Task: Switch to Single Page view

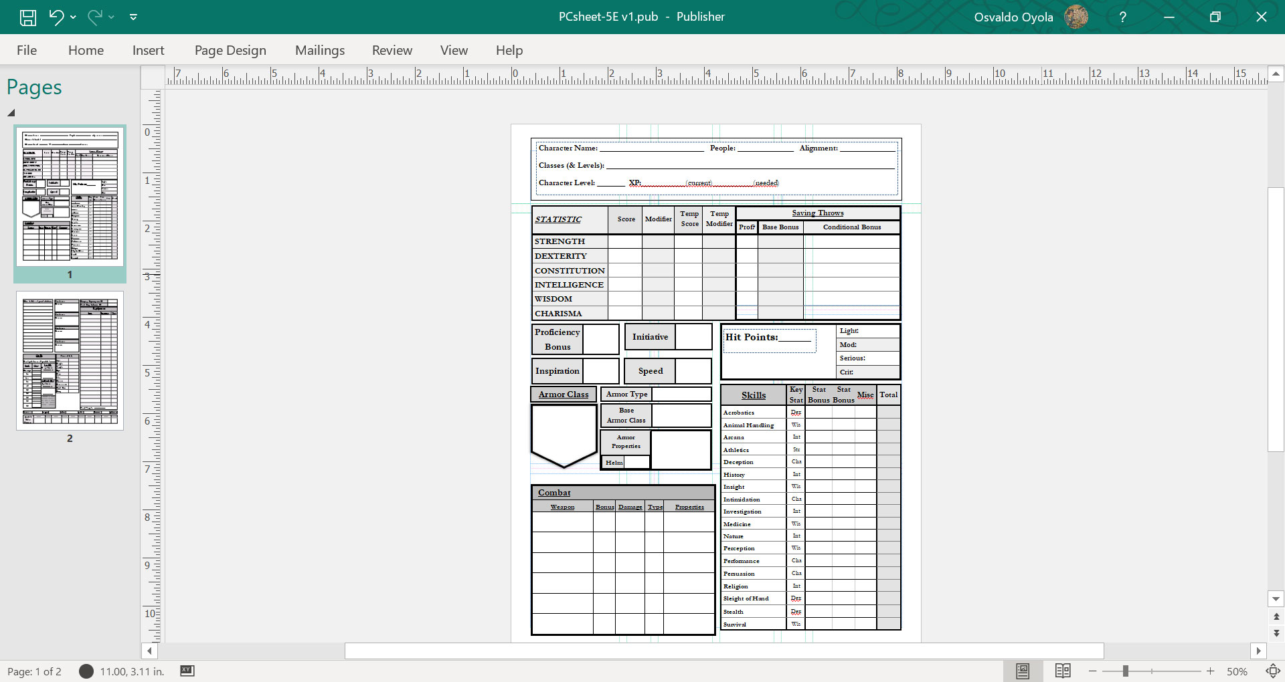Action: point(1023,671)
